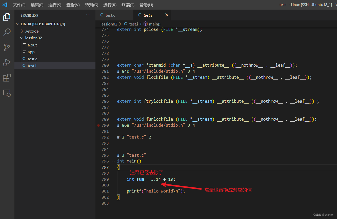
Task: Click the C icon of test.c tab
Action: [102, 15]
